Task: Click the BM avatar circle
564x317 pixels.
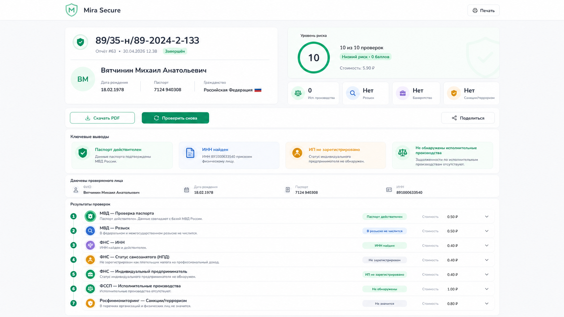Action: click(83, 79)
